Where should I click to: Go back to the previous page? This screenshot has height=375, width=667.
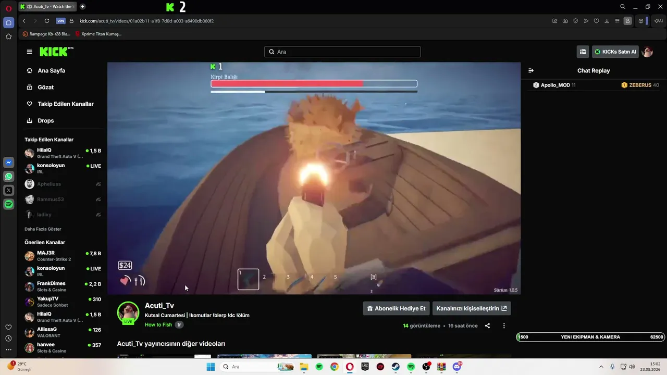coord(24,21)
